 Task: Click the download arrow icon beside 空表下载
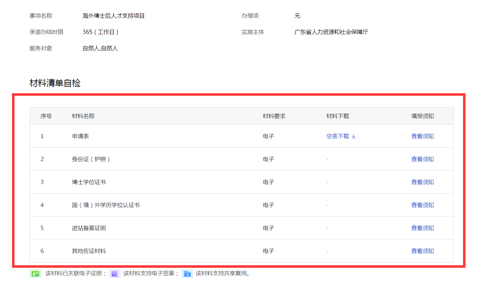pyautogui.click(x=353, y=136)
